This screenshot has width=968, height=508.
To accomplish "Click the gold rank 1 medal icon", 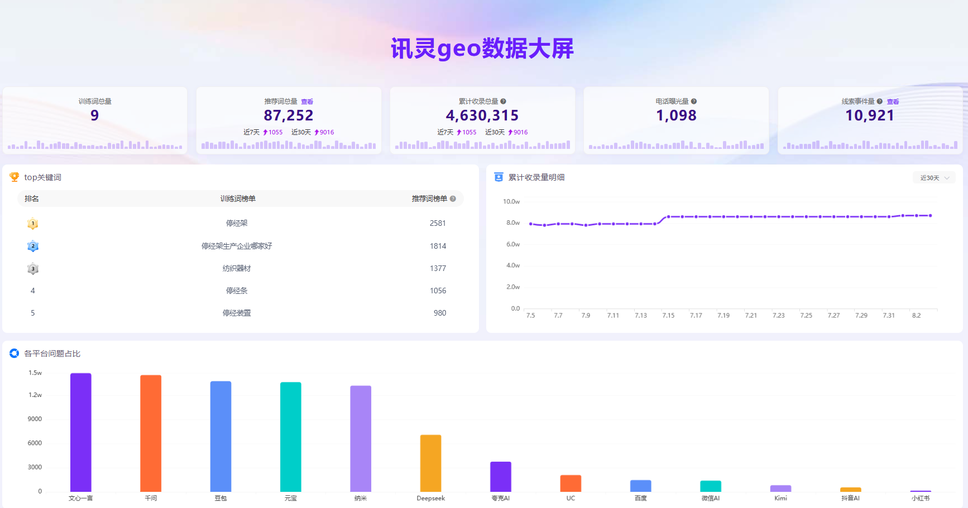I will coord(33,224).
